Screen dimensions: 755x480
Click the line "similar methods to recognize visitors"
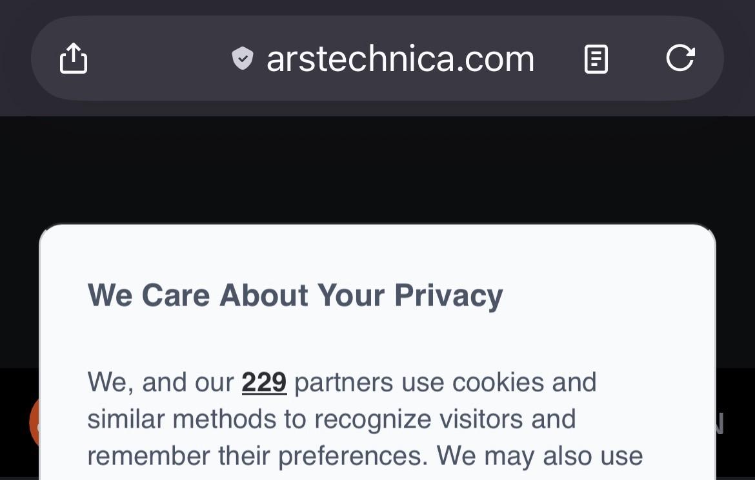(x=331, y=419)
